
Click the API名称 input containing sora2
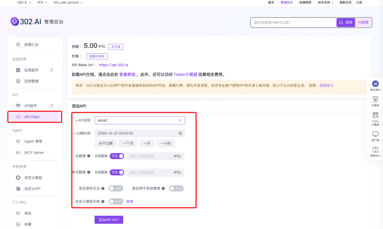140,120
